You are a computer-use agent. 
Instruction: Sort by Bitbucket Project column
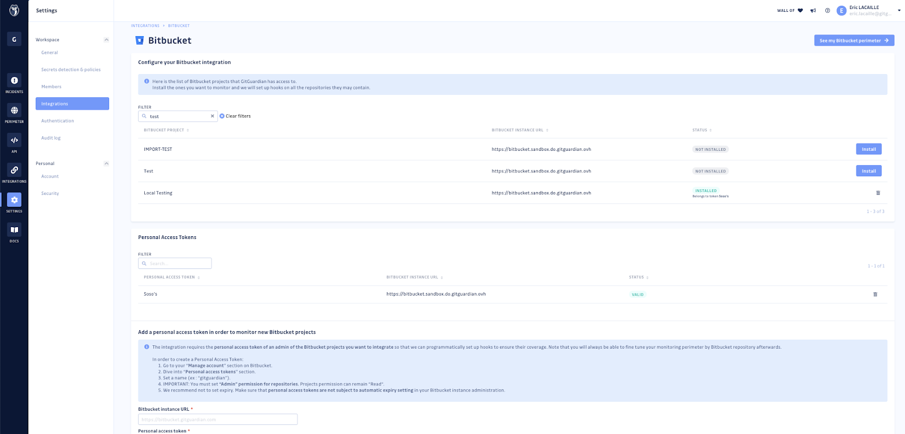(x=166, y=130)
